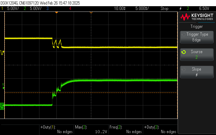This screenshot has height=135, width=216.
Task: Click the 5.000ms/ timebase readout
Action: (x=142, y=9)
